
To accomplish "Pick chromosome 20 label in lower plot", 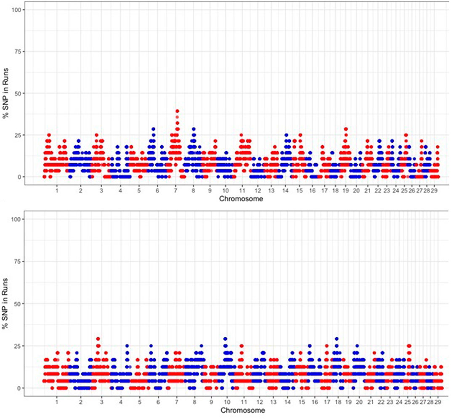I will point(359,401).
